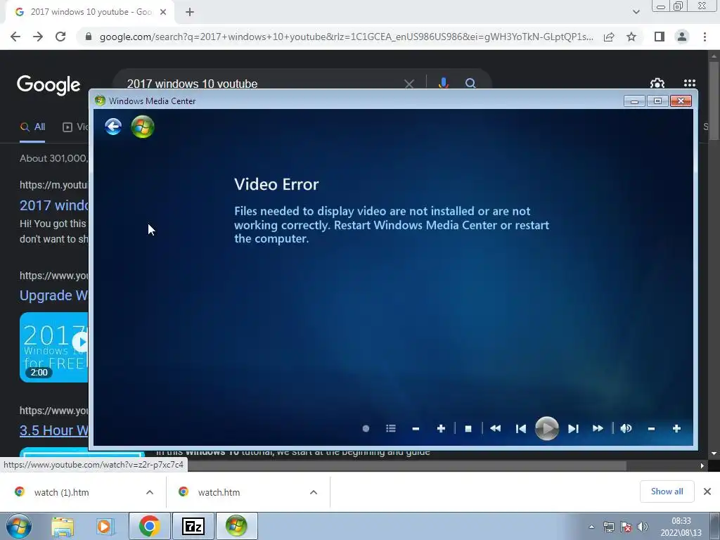Screen dimensions: 720x540
Task: Open the Windows Start menu
Action: point(19,526)
